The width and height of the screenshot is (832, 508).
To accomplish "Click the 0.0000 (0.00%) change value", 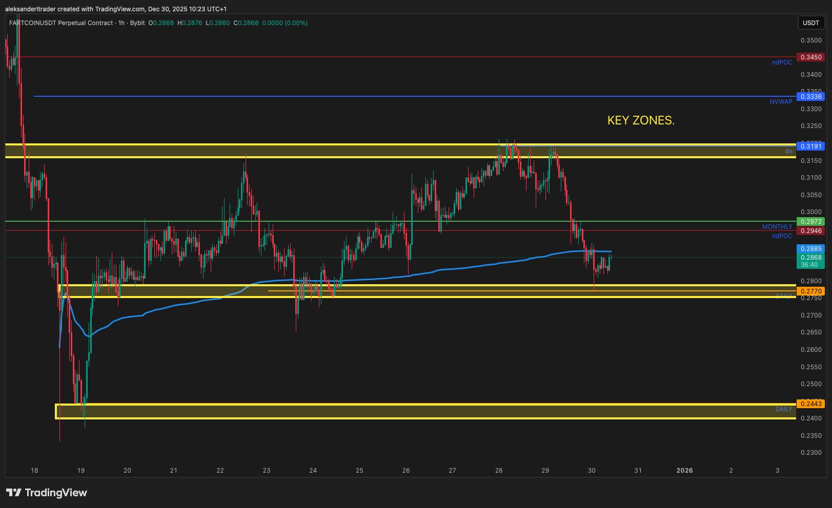I will point(285,23).
